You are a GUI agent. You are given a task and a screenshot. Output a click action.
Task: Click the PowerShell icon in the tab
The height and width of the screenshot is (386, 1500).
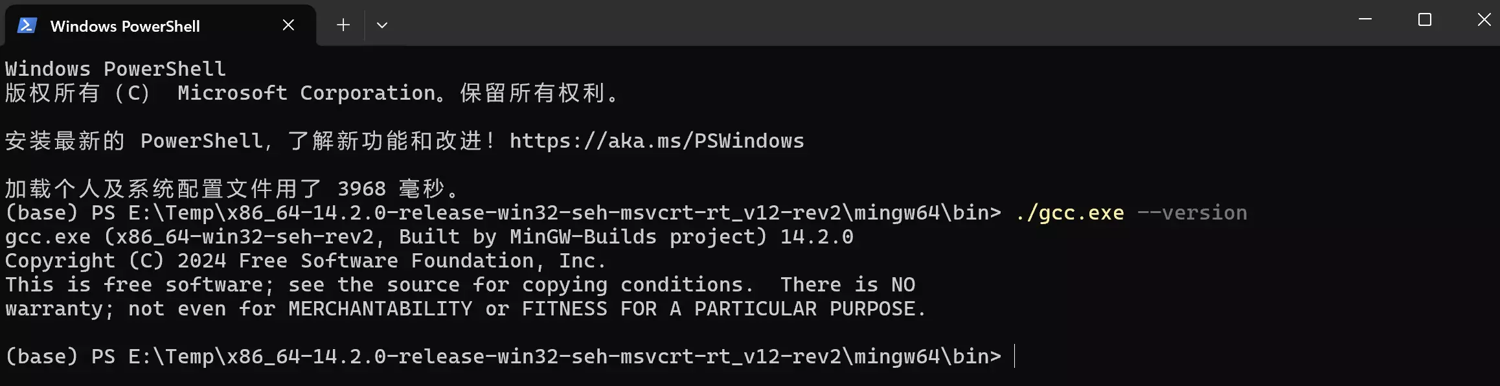[x=27, y=26]
